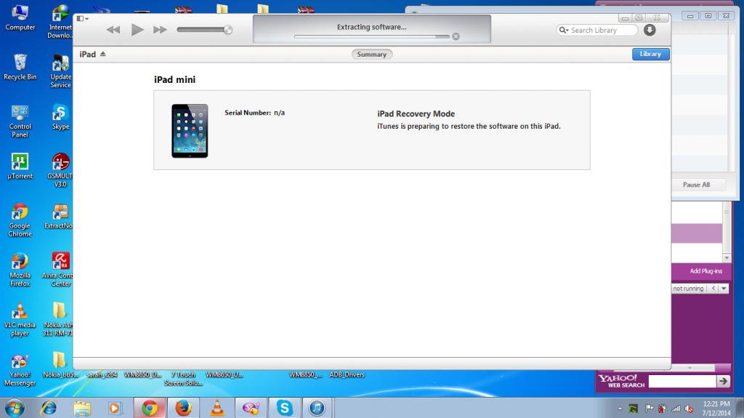Cancel the Extracting software progress
The height and width of the screenshot is (418, 744).
pyautogui.click(x=456, y=36)
